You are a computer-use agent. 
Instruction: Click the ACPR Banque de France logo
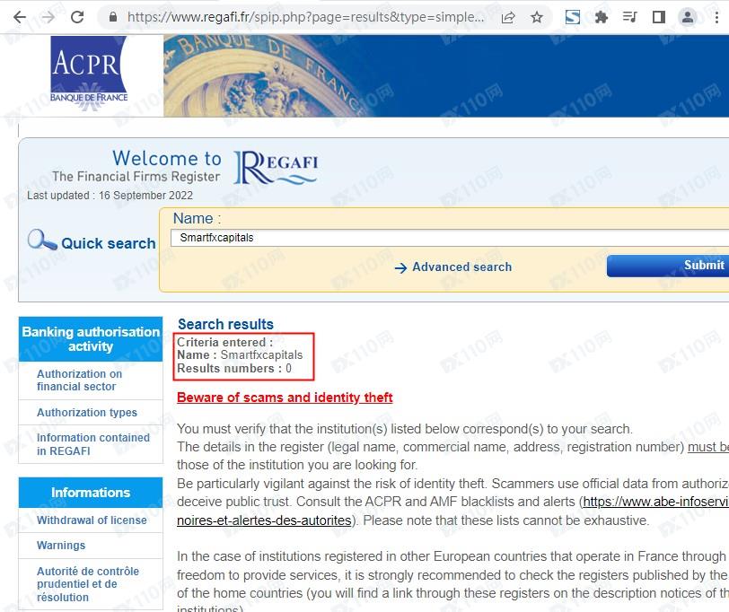tap(89, 75)
